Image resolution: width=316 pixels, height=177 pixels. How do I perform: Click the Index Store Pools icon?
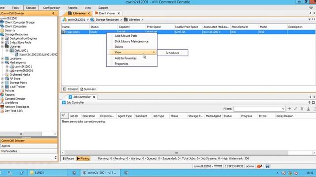7,42
